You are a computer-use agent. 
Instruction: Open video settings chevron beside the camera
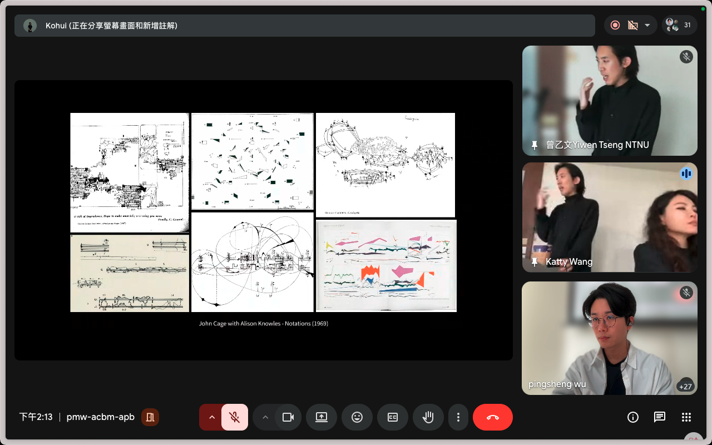(x=265, y=417)
